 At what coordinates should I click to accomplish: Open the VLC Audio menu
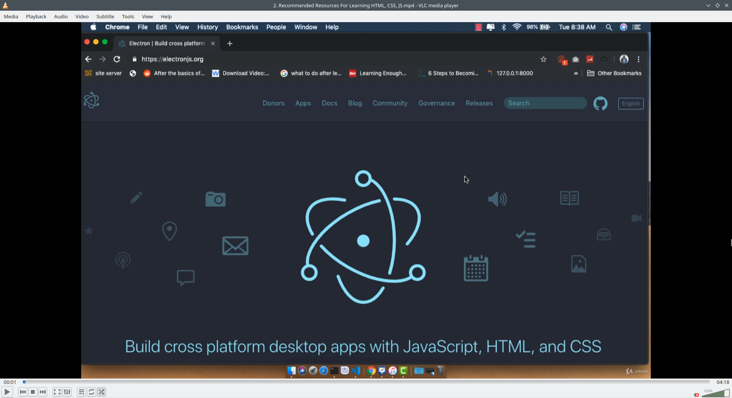[61, 16]
